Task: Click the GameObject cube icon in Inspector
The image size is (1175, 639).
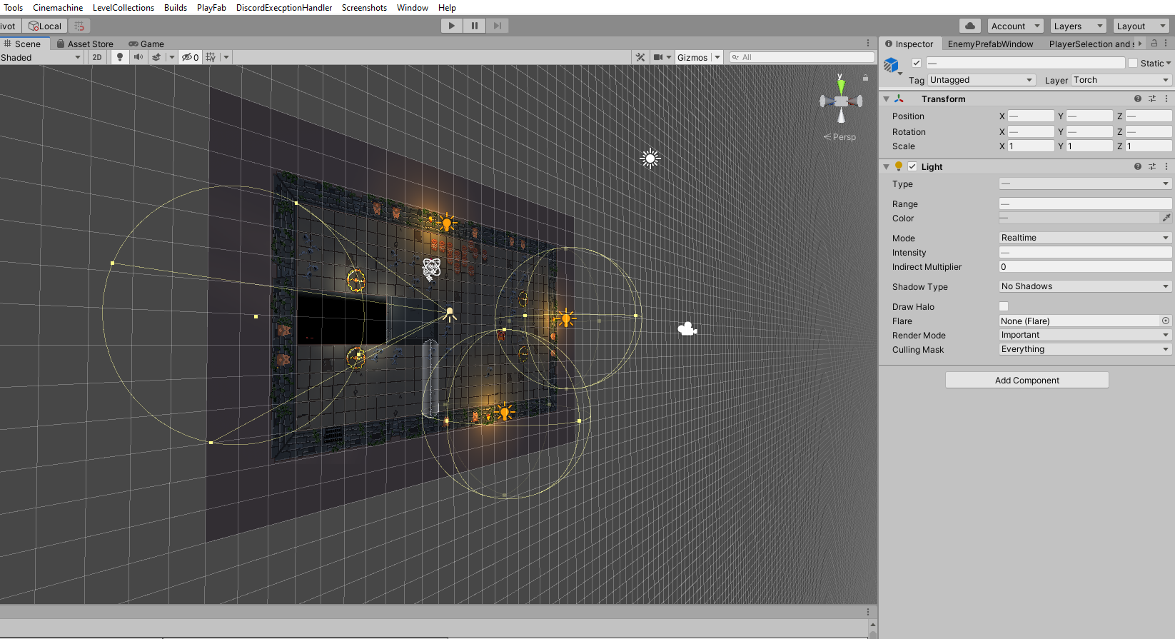Action: pyautogui.click(x=891, y=65)
